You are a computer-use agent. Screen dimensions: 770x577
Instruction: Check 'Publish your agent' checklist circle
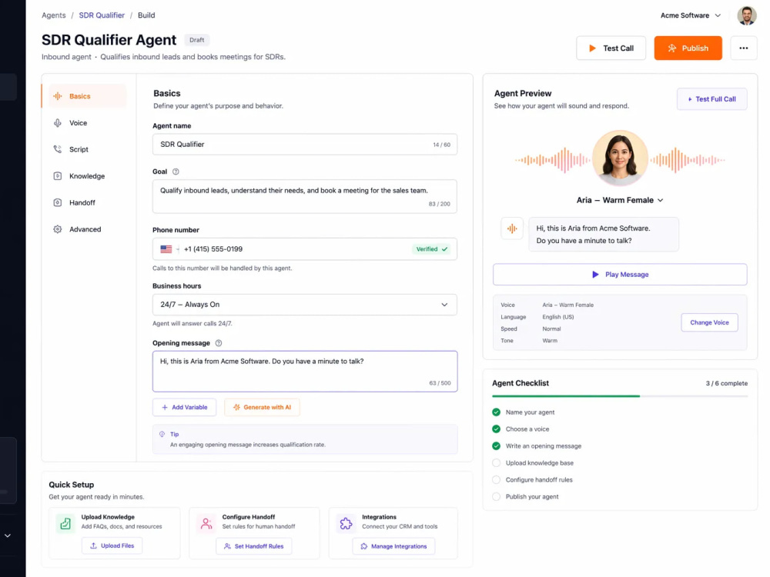pos(496,496)
